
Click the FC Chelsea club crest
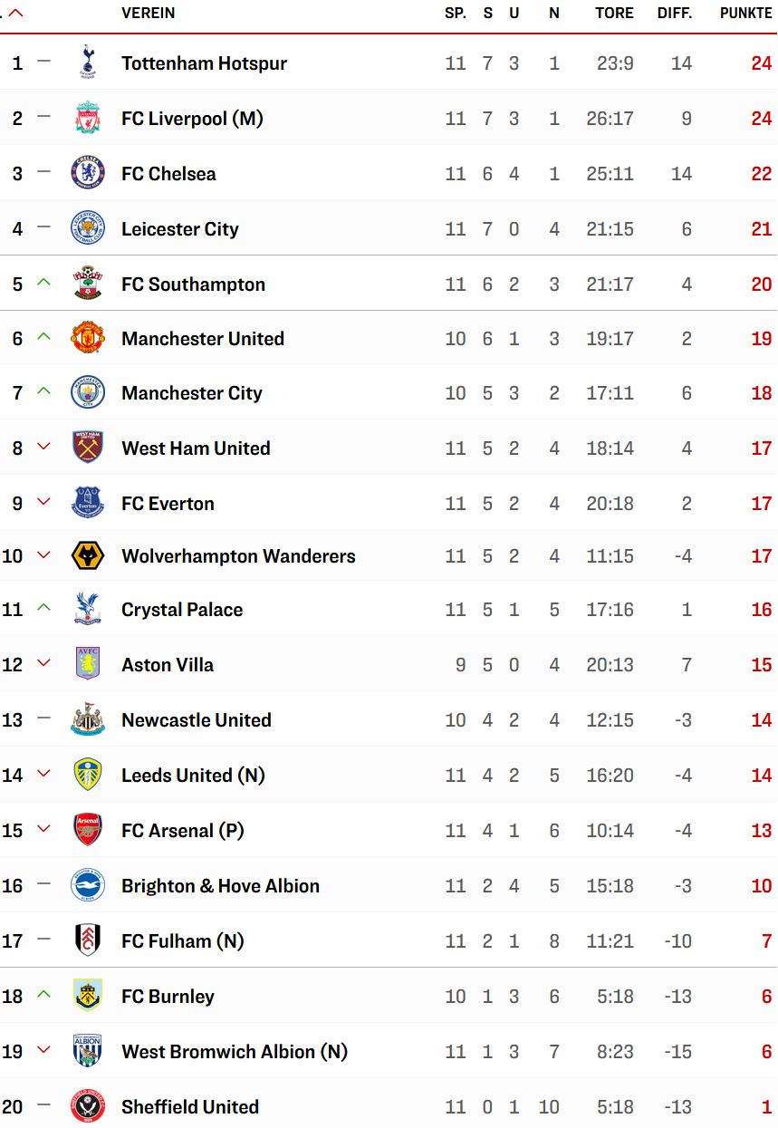point(88,173)
